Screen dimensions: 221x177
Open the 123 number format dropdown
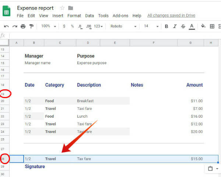(x=98, y=26)
